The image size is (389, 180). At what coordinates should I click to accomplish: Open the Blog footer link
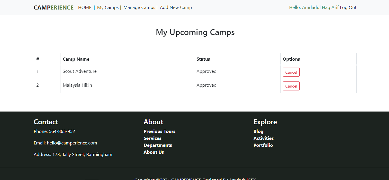258,131
